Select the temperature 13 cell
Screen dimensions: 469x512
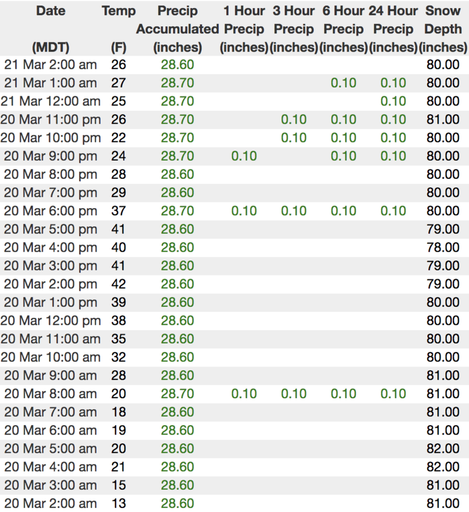(118, 503)
